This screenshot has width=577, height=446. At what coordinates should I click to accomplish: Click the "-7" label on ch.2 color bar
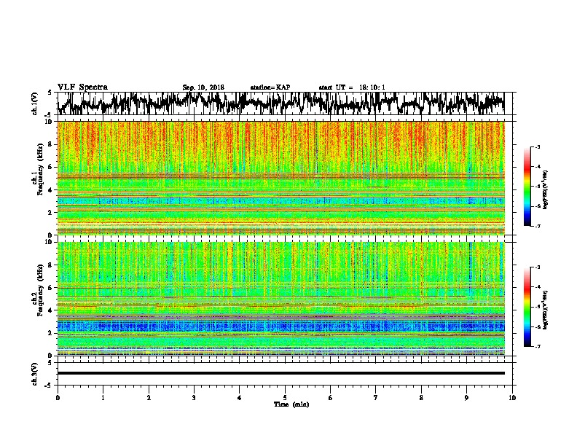[537, 346]
